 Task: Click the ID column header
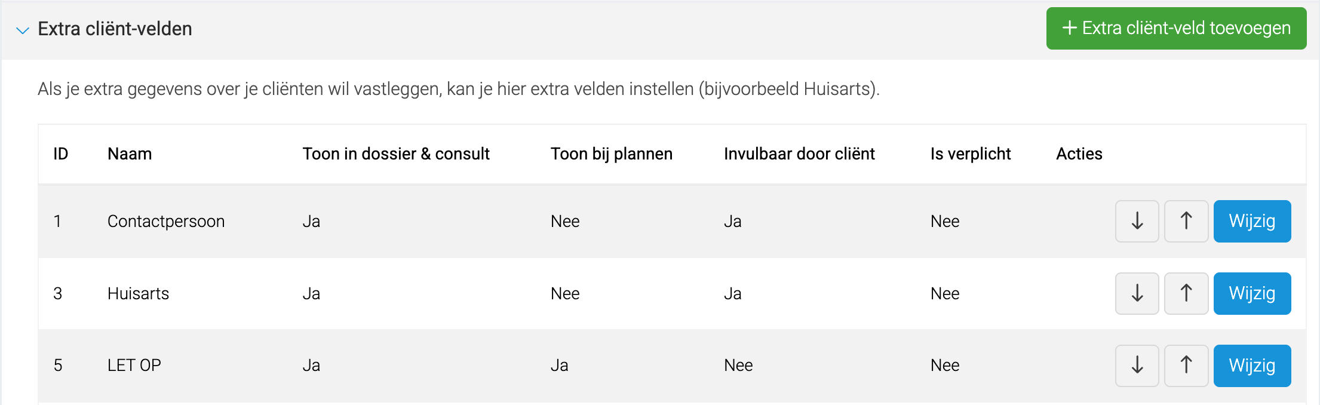pos(60,154)
